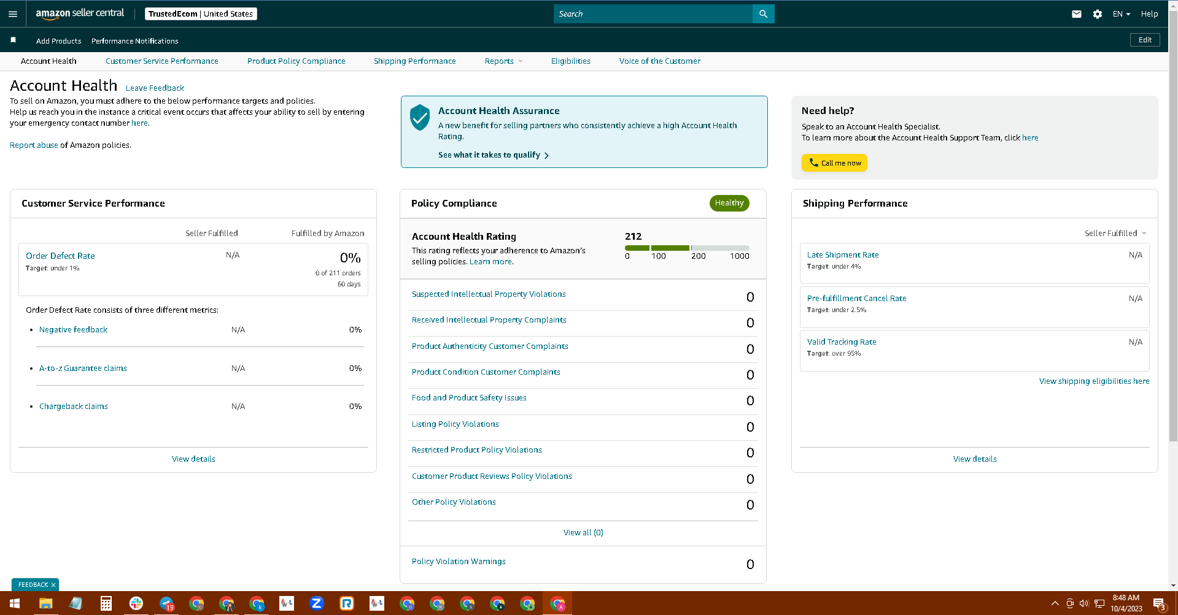Open Suspected Intellectual Property Violations
Screen dimensions: 1178x615
click(x=489, y=294)
